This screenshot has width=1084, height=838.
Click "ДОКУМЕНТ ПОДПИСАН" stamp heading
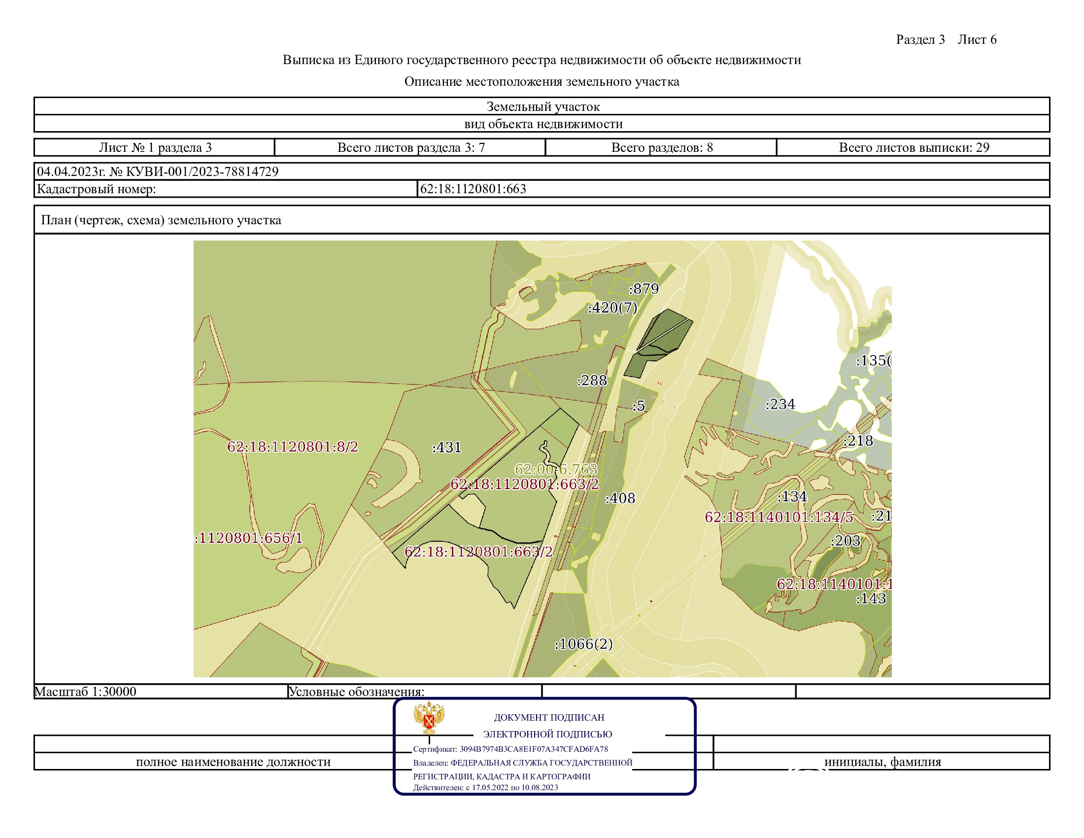(x=549, y=718)
